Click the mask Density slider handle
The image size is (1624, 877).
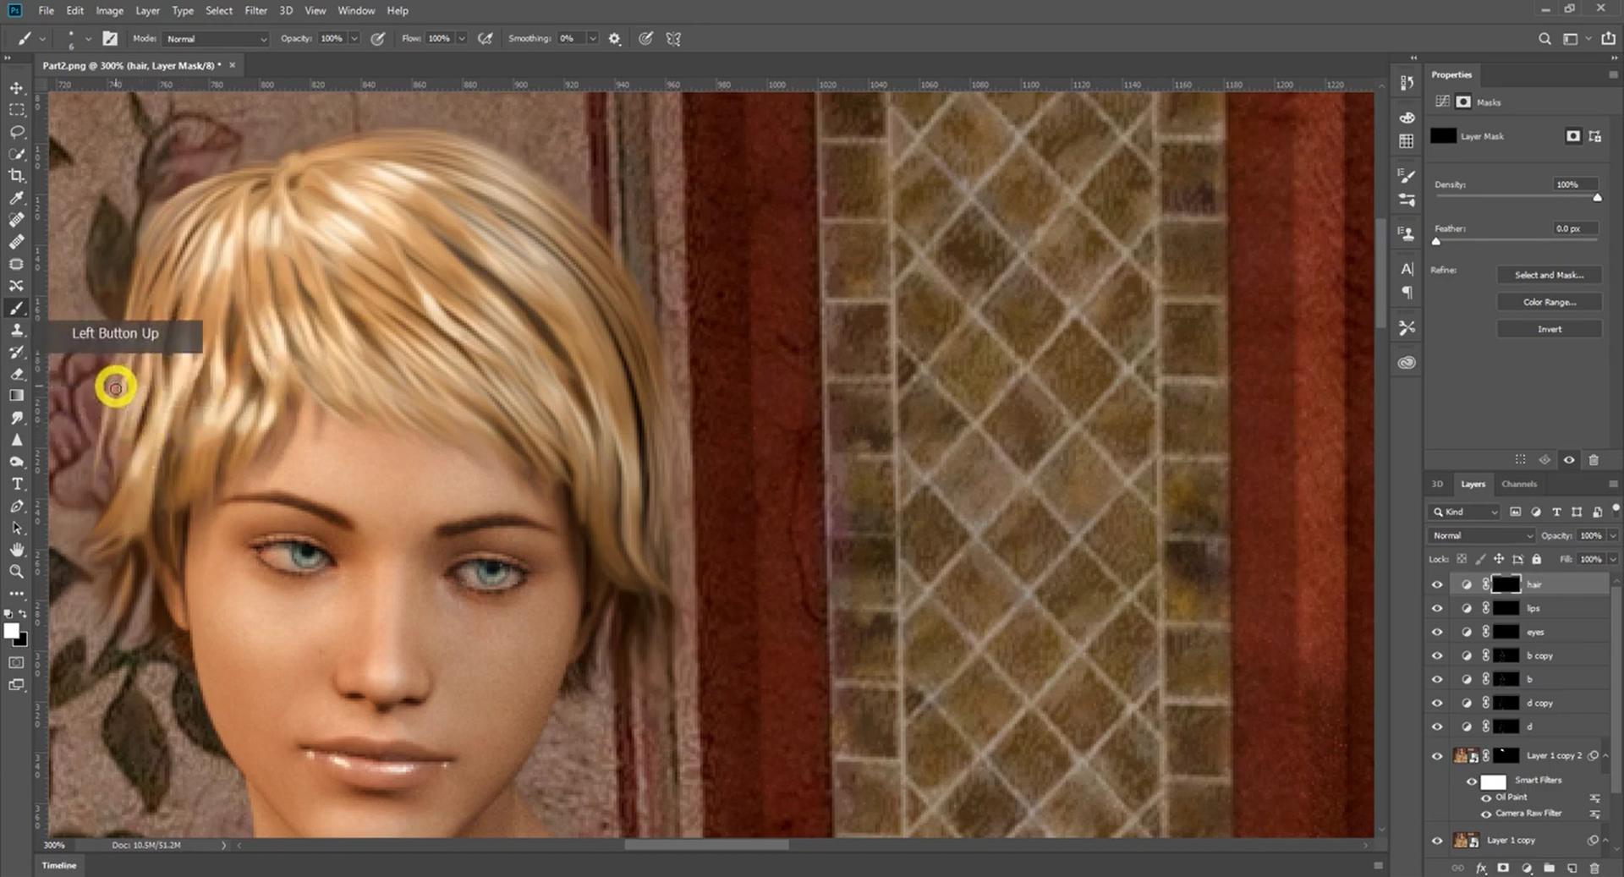tap(1597, 198)
